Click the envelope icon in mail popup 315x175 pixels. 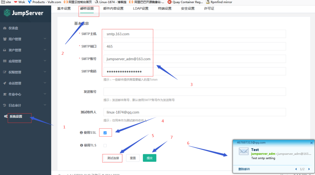click(x=244, y=151)
